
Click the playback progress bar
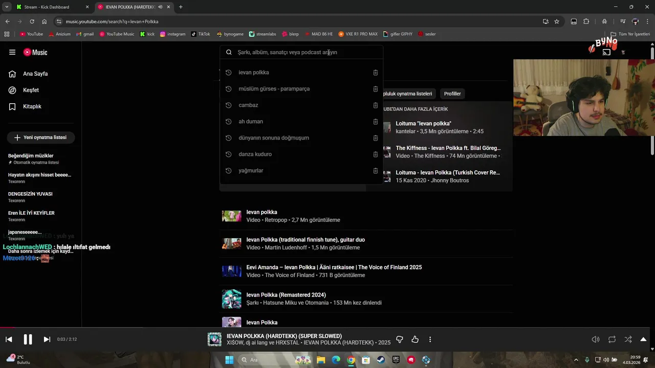(327, 328)
